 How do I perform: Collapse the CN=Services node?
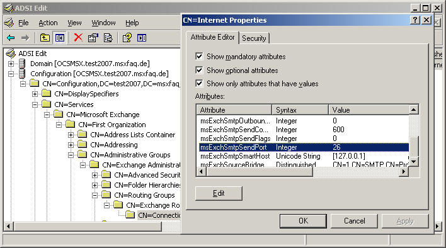coord(35,104)
